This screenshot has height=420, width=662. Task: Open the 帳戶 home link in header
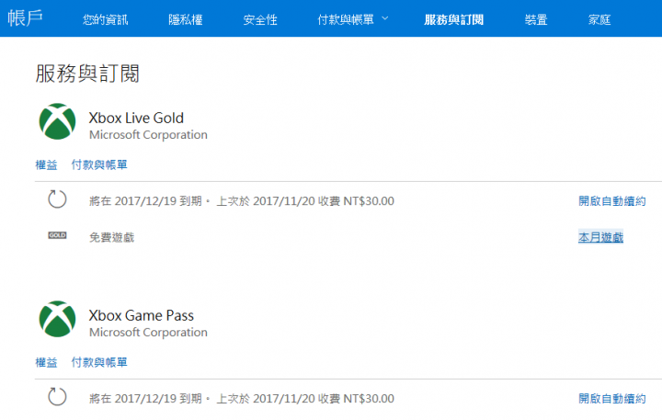(x=25, y=18)
